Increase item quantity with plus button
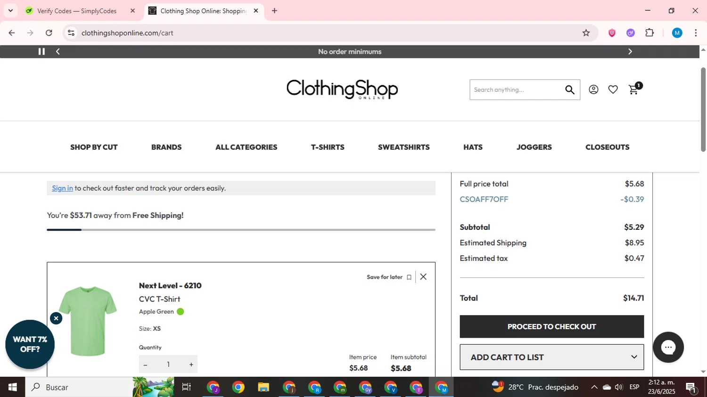The width and height of the screenshot is (707, 397). (x=191, y=365)
